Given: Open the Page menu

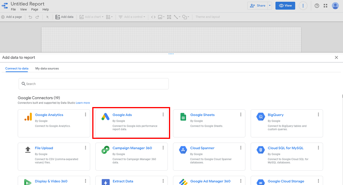Looking at the screenshot, I should click(x=35, y=9).
